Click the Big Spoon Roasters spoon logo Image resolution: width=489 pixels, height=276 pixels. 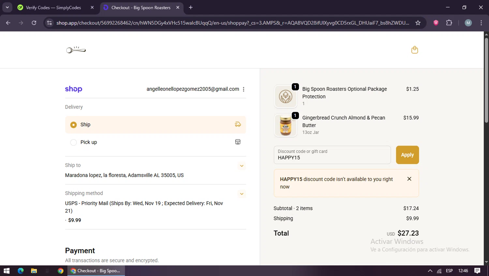(x=76, y=50)
